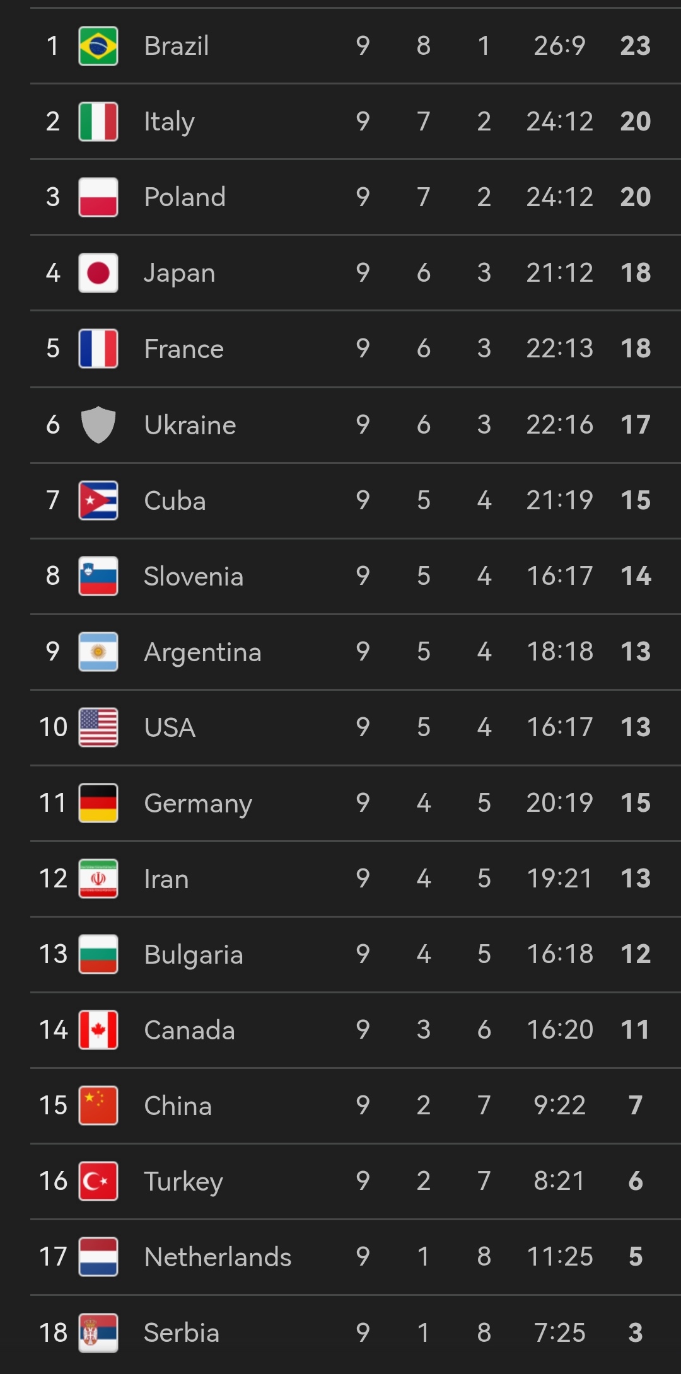Select Iran's 19:21 set ratio
681x1374 pixels.
click(559, 878)
